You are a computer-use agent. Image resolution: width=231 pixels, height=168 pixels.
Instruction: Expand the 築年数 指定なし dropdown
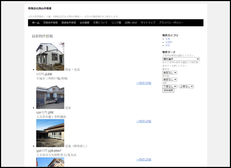(x=170, y=79)
